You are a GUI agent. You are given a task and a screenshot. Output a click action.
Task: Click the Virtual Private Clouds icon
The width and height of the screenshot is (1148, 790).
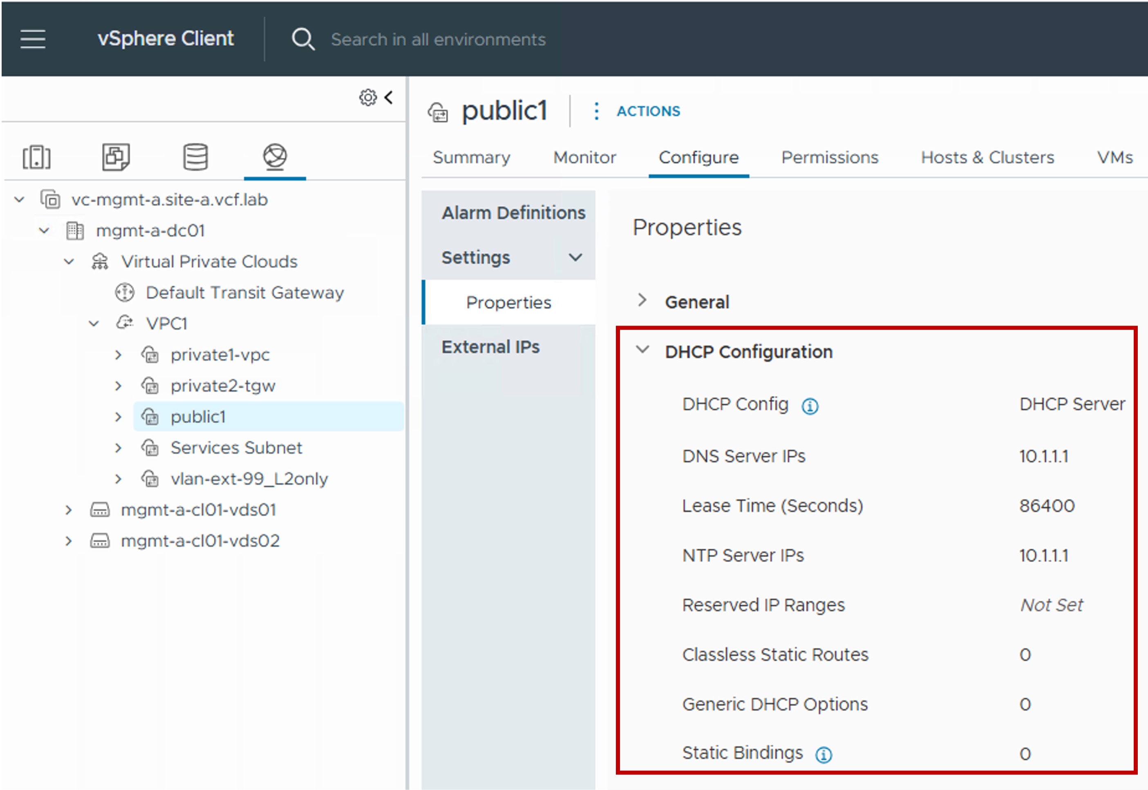point(100,261)
